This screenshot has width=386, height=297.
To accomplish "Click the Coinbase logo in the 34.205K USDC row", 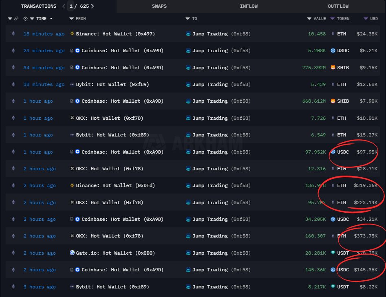I will [77, 219].
